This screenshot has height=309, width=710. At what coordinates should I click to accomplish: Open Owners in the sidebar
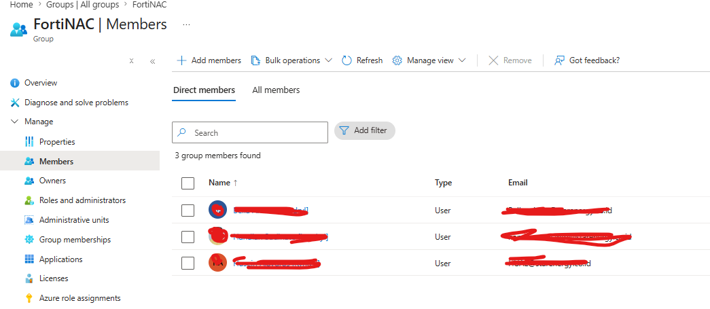click(52, 181)
